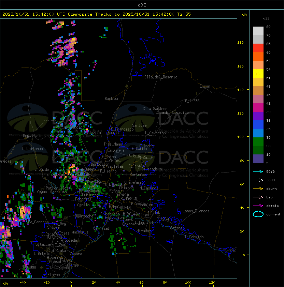
Task: Click the 'L_Dormida' map label
Action: click(194, 237)
